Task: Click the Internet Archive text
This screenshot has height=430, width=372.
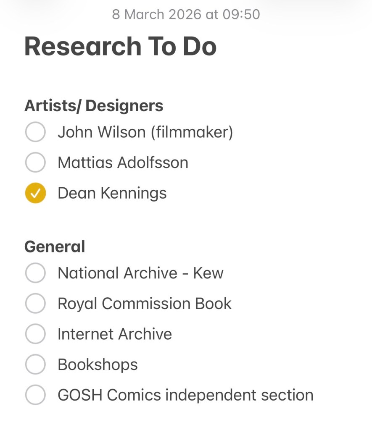Action: (x=115, y=334)
